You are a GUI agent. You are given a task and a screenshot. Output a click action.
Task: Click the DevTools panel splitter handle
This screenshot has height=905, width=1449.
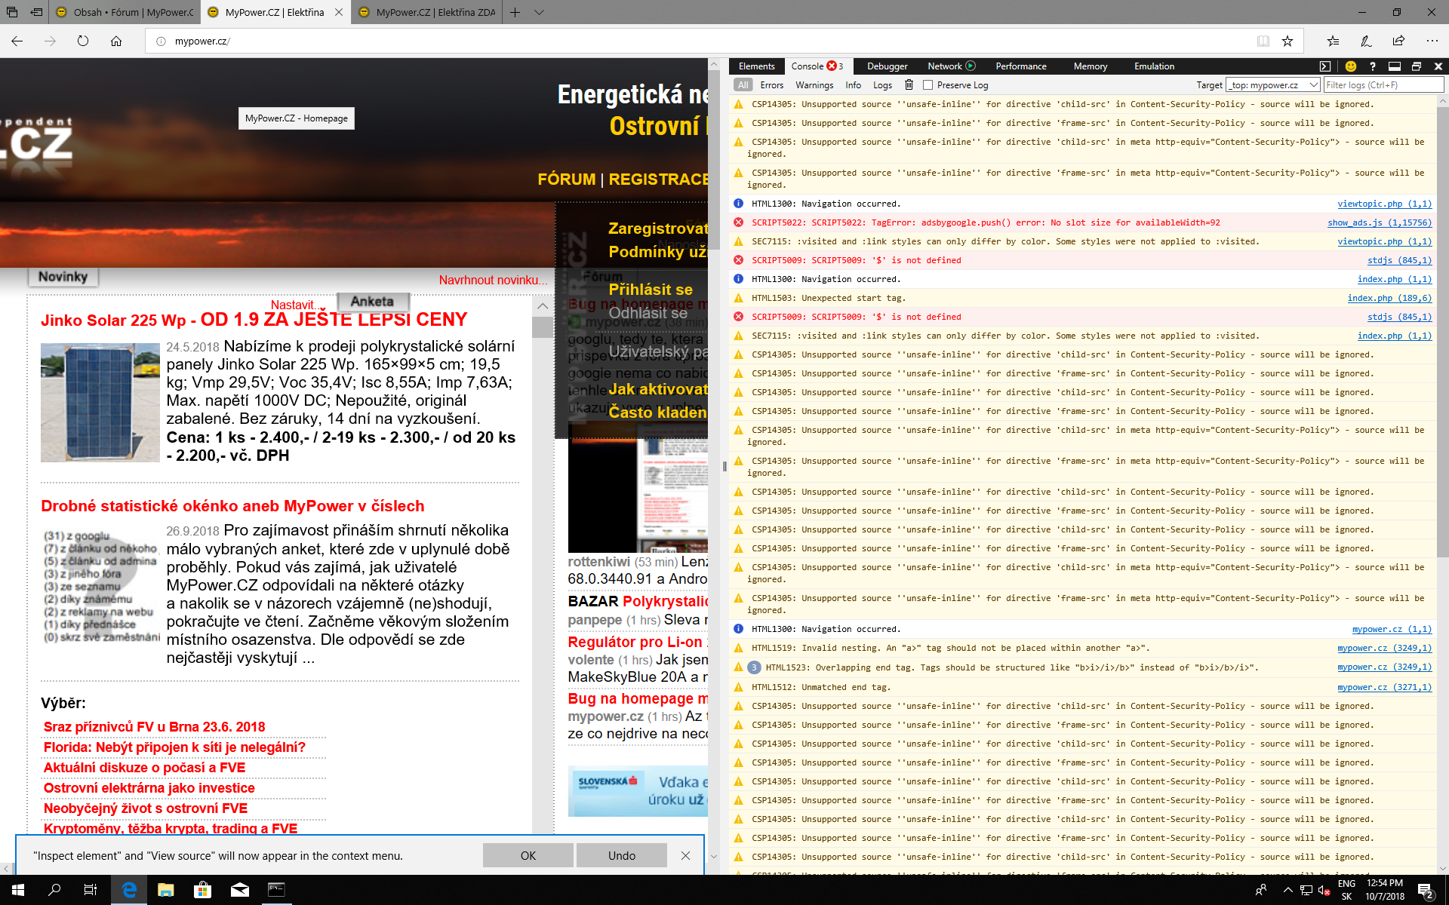tap(724, 466)
